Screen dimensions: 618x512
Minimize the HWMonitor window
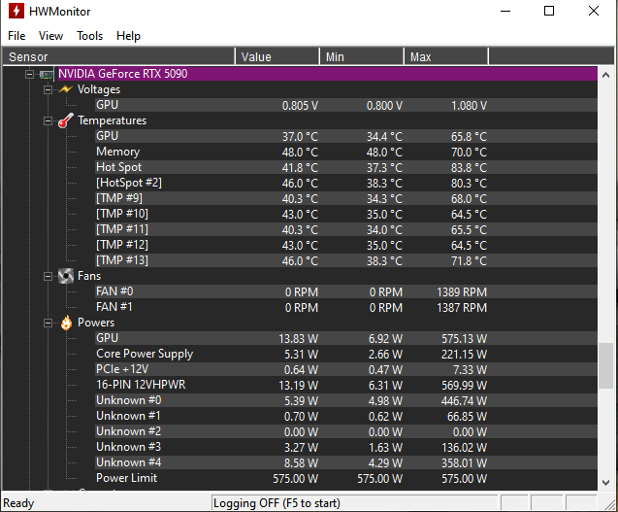505,11
